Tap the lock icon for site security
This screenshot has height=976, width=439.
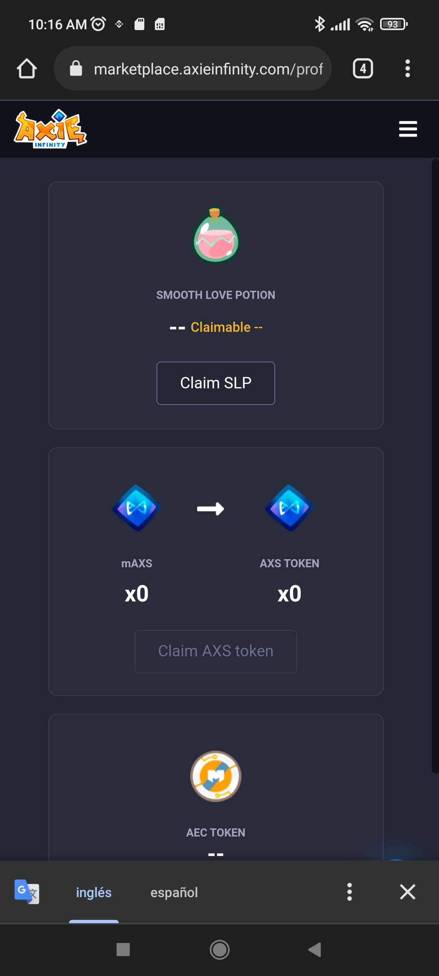(x=76, y=68)
